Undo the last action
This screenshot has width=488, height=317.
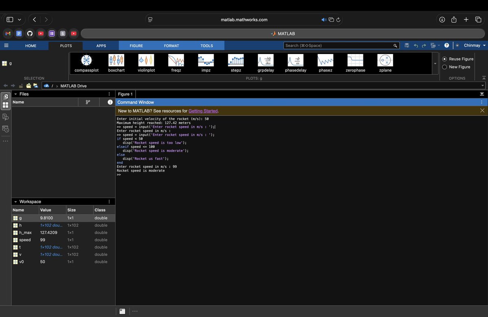[416, 46]
